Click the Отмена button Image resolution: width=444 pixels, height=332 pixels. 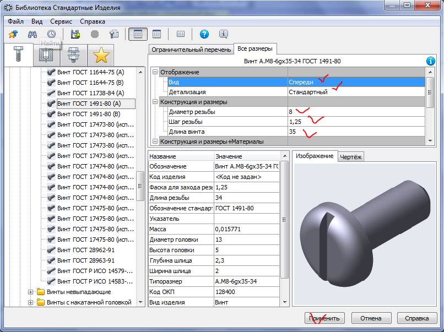[371, 318]
